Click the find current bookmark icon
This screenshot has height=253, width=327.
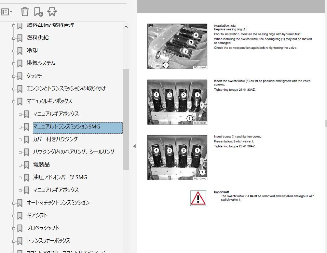click(52, 12)
